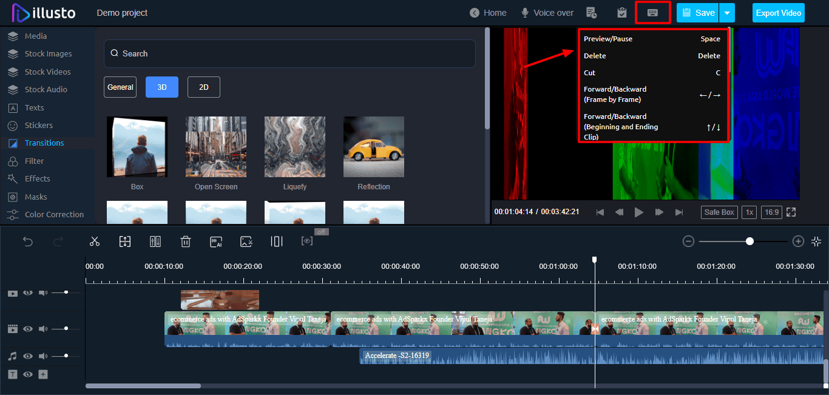829x395 pixels.
Task: Open the 16:9 aspect ratio selector
Action: [771, 212]
